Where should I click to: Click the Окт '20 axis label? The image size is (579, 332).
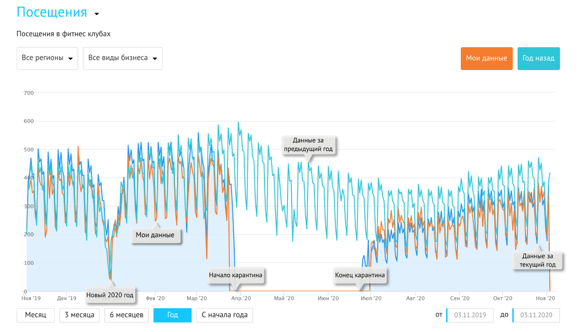502,298
